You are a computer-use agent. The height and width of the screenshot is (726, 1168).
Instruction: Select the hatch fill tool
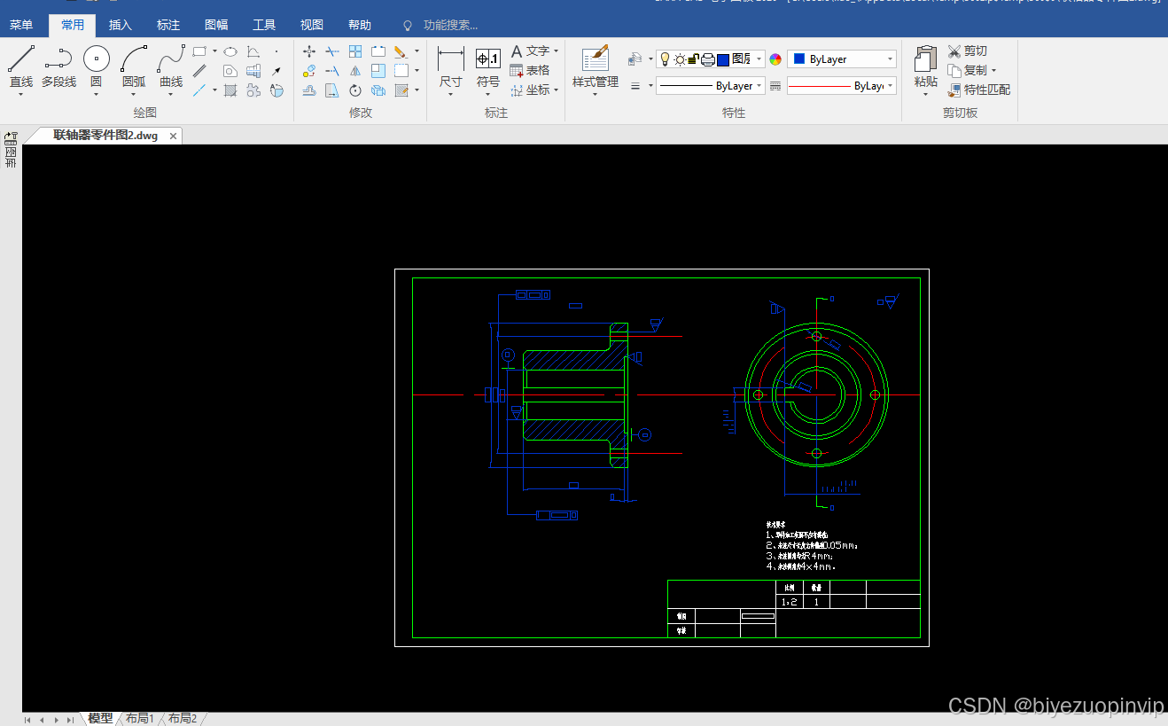coord(230,90)
